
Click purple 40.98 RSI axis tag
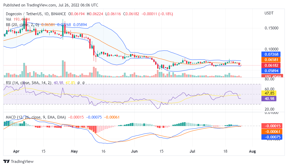click(269, 98)
